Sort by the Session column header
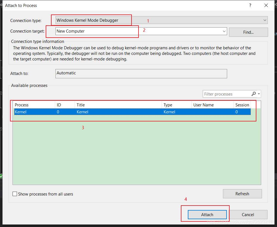Image resolution: width=277 pixels, height=227 pixels. point(242,105)
